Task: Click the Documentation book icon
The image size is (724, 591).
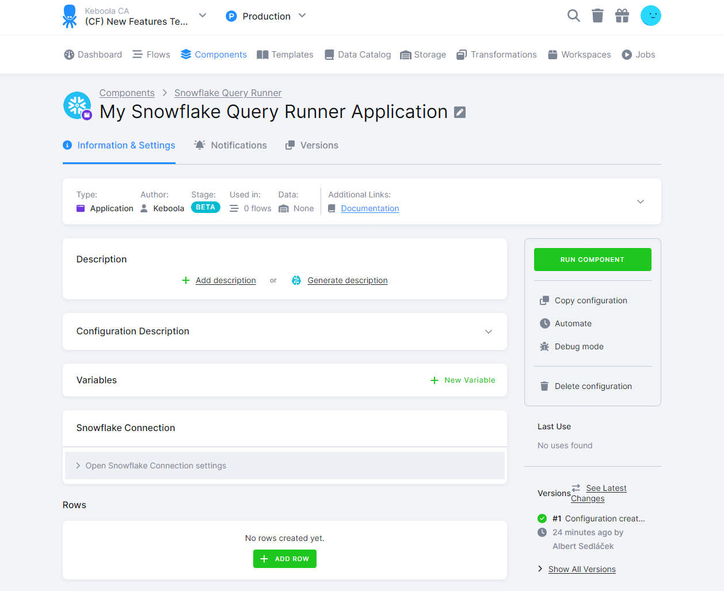Action: coord(331,208)
